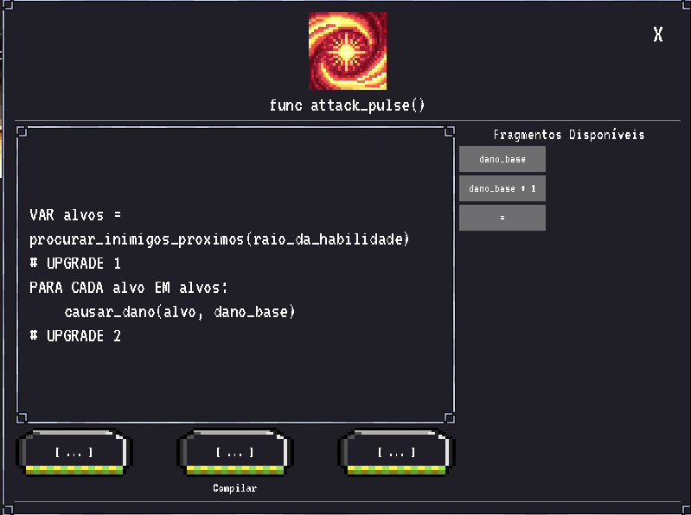This screenshot has height=515, width=691.
Task: Click the code panel's top-left corner handle
Action: click(x=22, y=131)
